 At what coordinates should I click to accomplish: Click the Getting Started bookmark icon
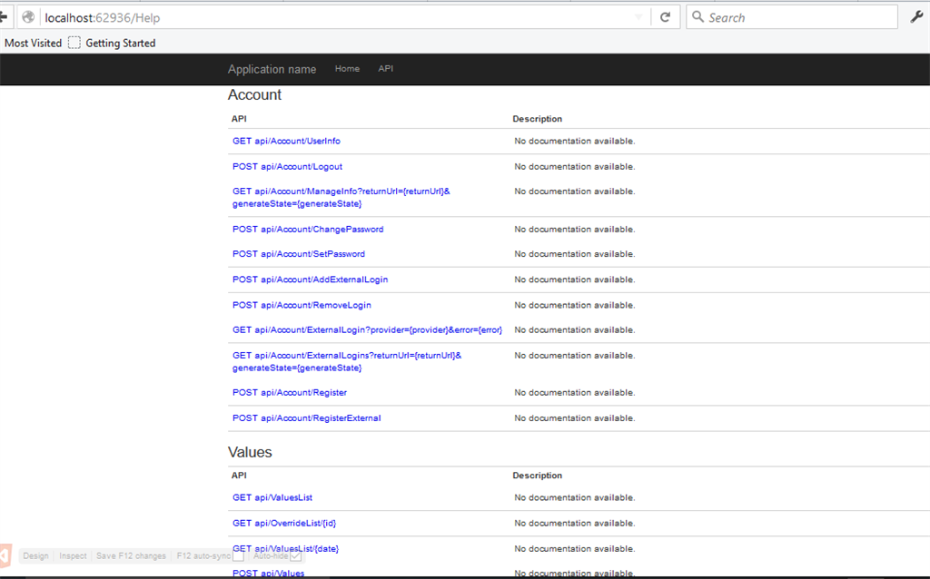click(74, 43)
